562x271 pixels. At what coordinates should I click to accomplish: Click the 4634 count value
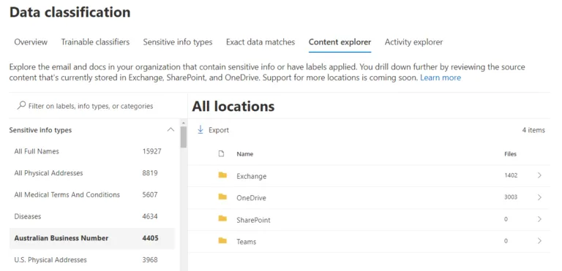[x=150, y=217]
